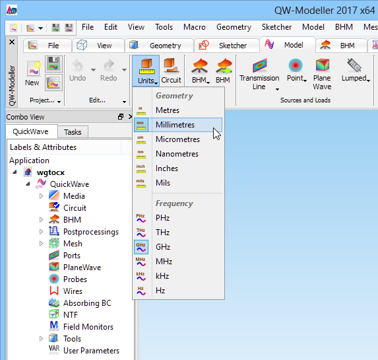378x360 pixels.
Task: Switch to the BHM ribbon tab
Action: (341, 46)
